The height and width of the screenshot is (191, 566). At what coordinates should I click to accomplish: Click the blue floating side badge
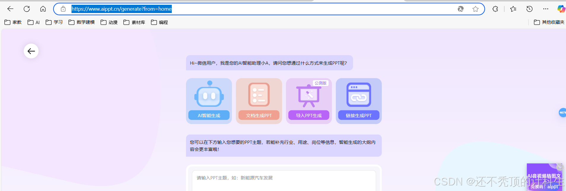pos(562,112)
